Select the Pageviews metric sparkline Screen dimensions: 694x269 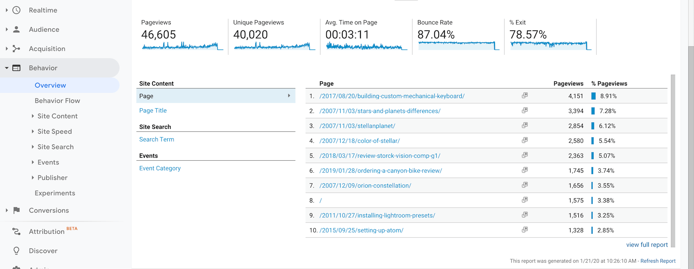pos(182,46)
